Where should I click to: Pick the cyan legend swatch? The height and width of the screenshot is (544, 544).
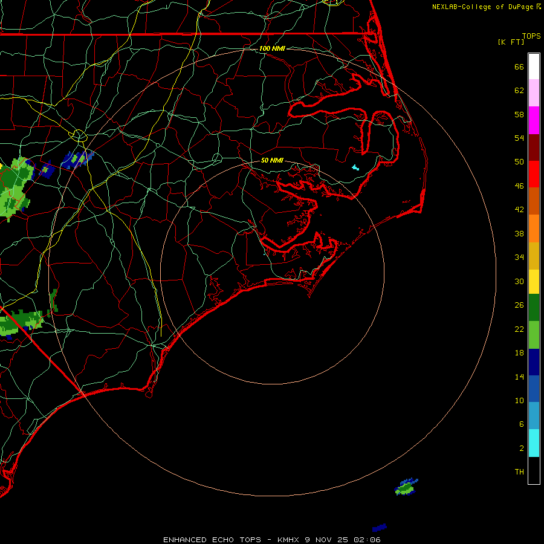click(534, 443)
